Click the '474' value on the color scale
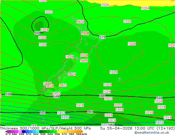The height and width of the screenshot is (135, 175). pyautogui.click(x=8, y=134)
